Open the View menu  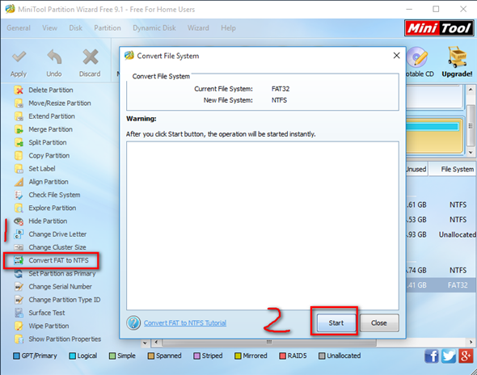(x=49, y=28)
